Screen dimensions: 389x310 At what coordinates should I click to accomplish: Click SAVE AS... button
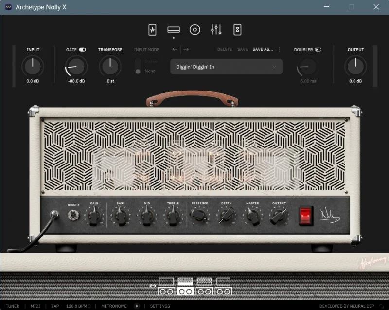click(x=263, y=49)
